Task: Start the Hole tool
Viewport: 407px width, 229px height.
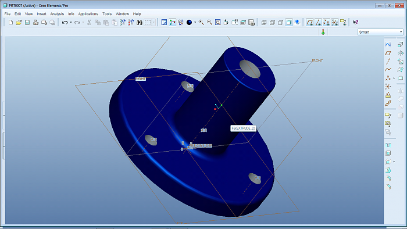Action: click(x=388, y=145)
